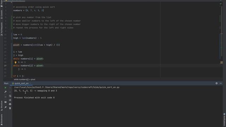Click the brown warning stripe mark on scrollbar
The image size is (226, 127).
tap(221, 62)
